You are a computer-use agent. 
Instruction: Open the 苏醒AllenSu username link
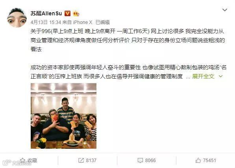pos(46,13)
